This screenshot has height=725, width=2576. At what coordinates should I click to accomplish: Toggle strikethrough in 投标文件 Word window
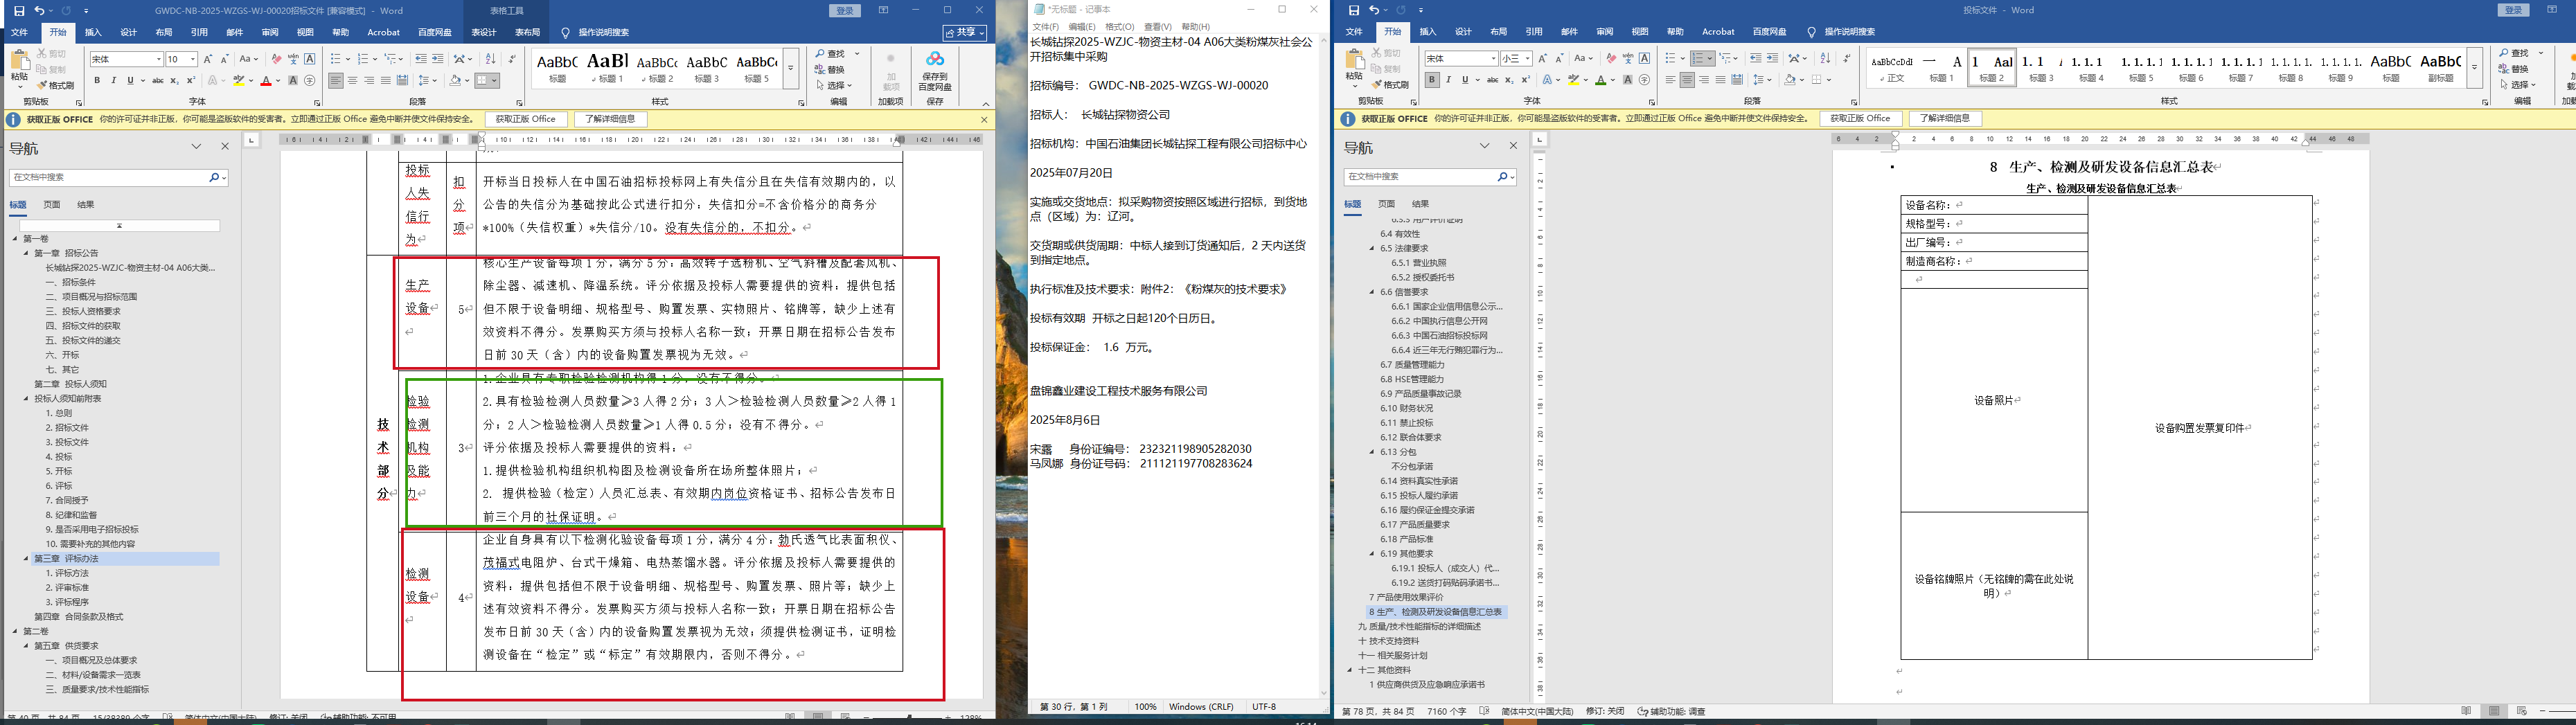(1492, 80)
